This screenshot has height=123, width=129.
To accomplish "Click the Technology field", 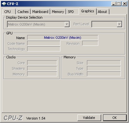I will pyautogui.click(x=44, y=49).
